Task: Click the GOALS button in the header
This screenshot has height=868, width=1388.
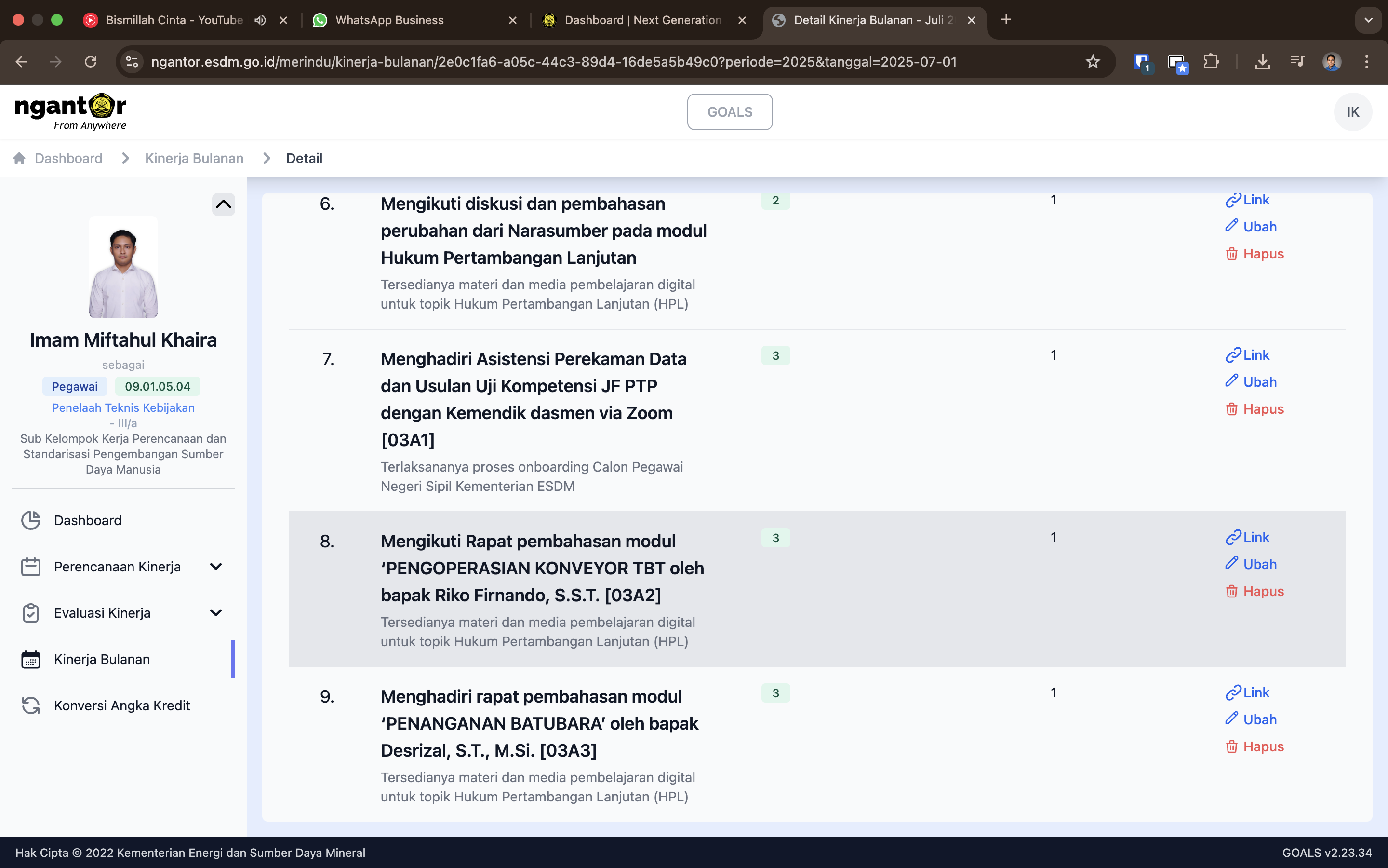Action: [x=730, y=112]
